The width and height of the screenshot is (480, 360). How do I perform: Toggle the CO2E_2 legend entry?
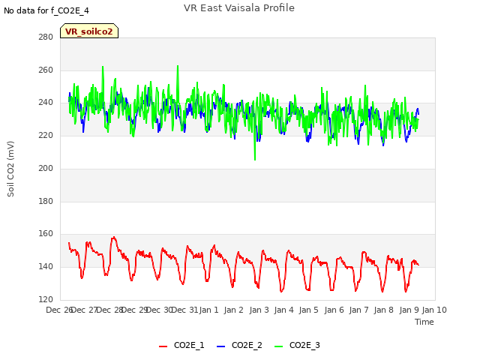239,345
